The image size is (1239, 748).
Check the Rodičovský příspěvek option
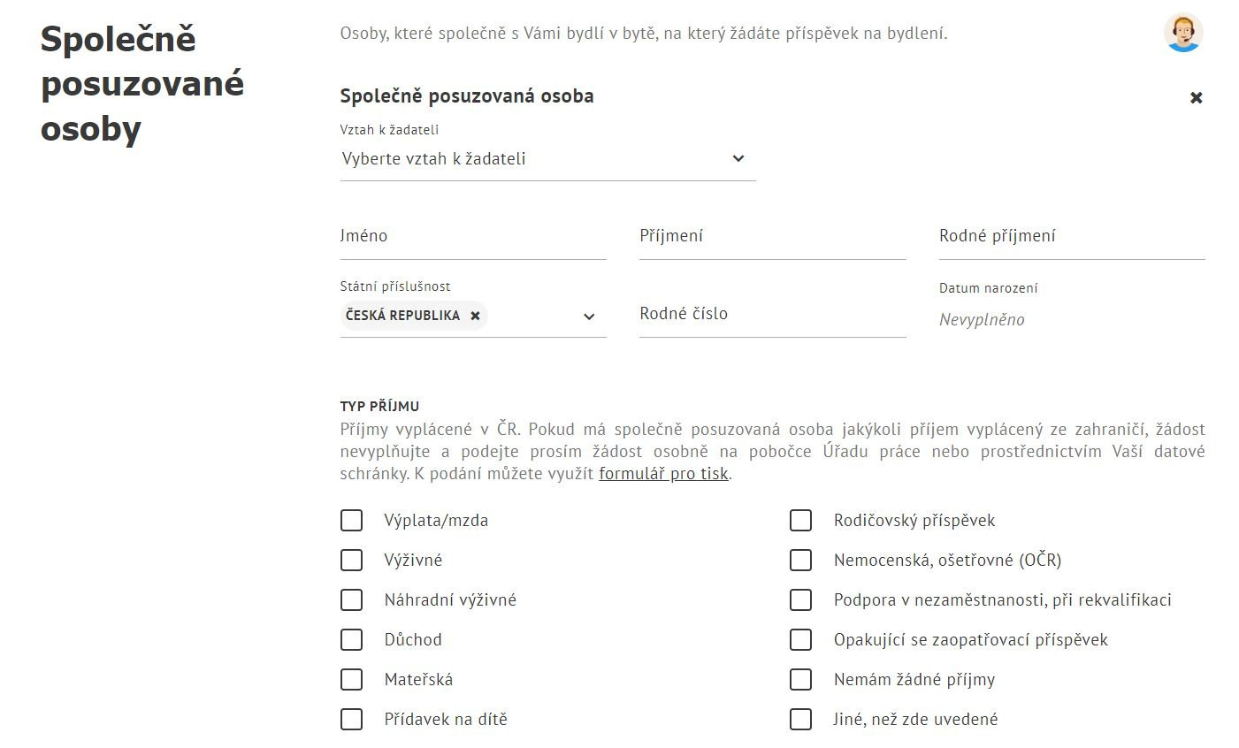[x=800, y=520]
